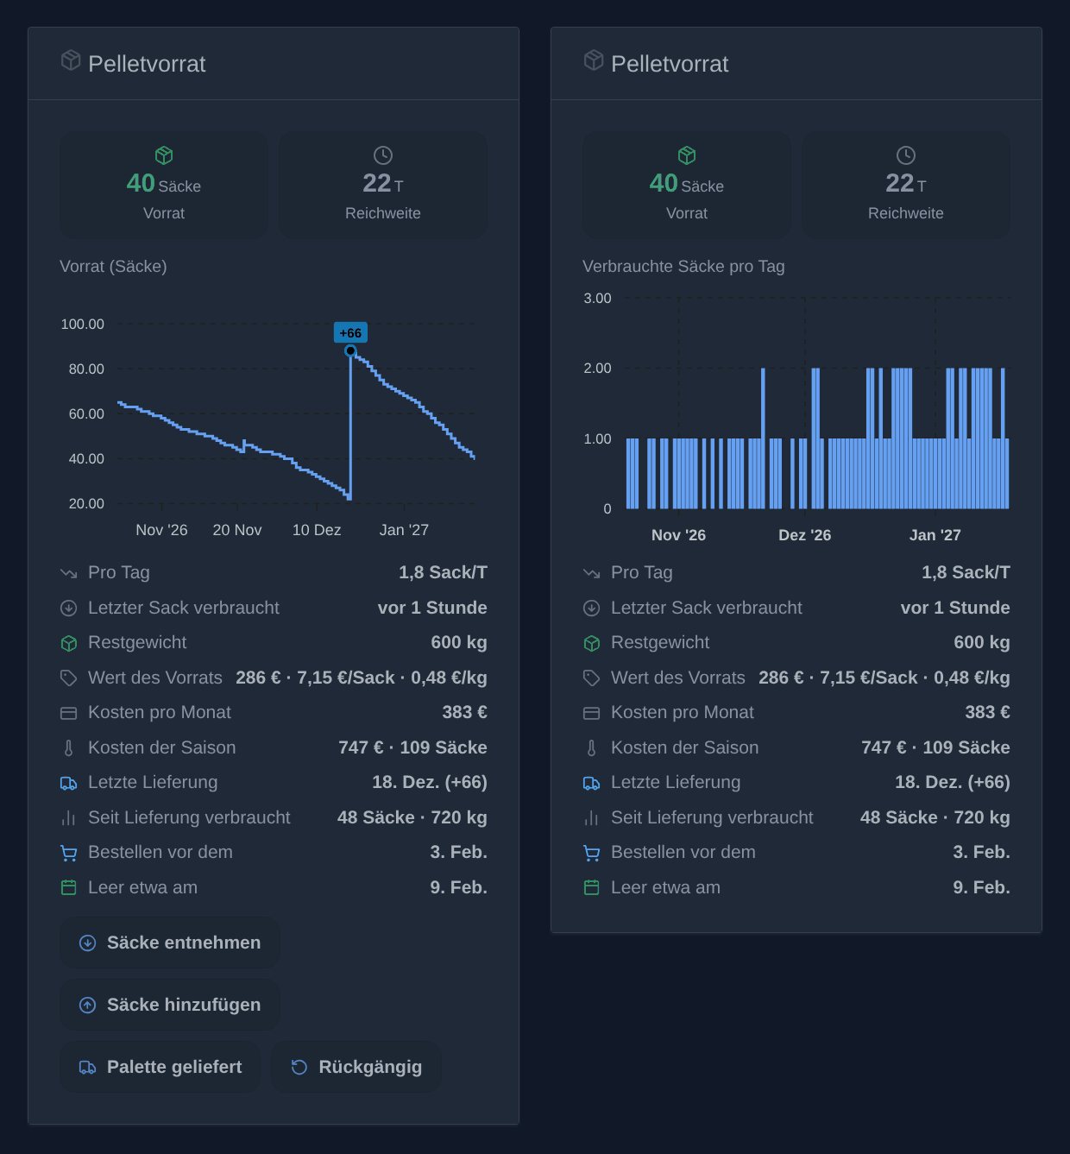Viewport: 1070px width, 1154px height.
Task: Click thermometer icon of Kosten der Saison, left card
Action: (69, 747)
